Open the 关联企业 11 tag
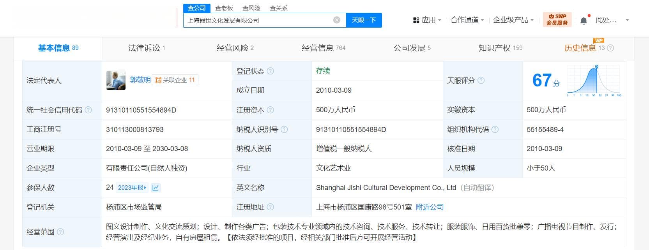This screenshot has height=250, width=649. (175, 80)
